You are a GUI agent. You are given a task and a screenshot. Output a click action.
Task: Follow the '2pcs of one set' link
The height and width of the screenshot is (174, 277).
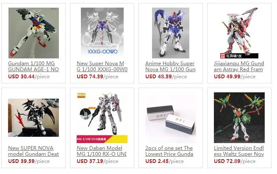point(169,151)
